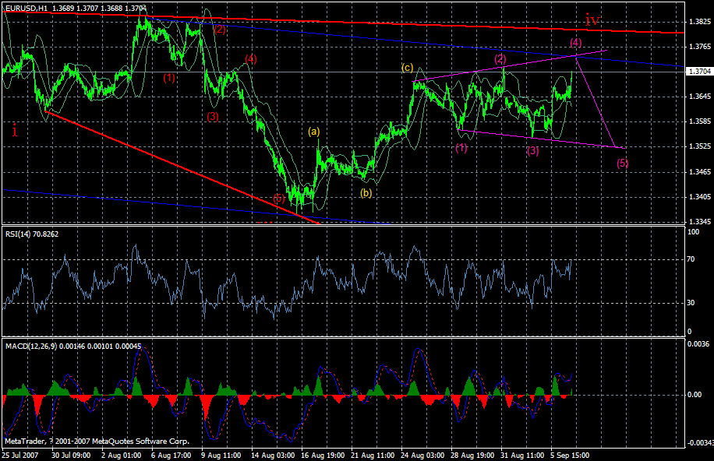
Task: Click the 2 Aug 01:00 time label
Action: [121, 455]
